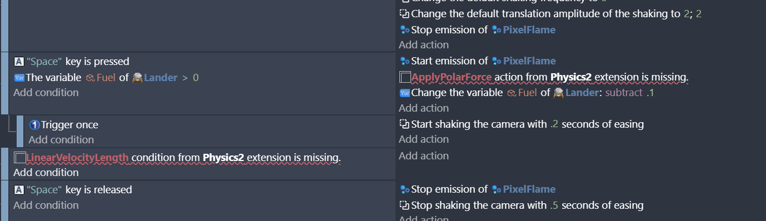Click the keyboard icon beside "Space" key is pressed

(x=19, y=61)
